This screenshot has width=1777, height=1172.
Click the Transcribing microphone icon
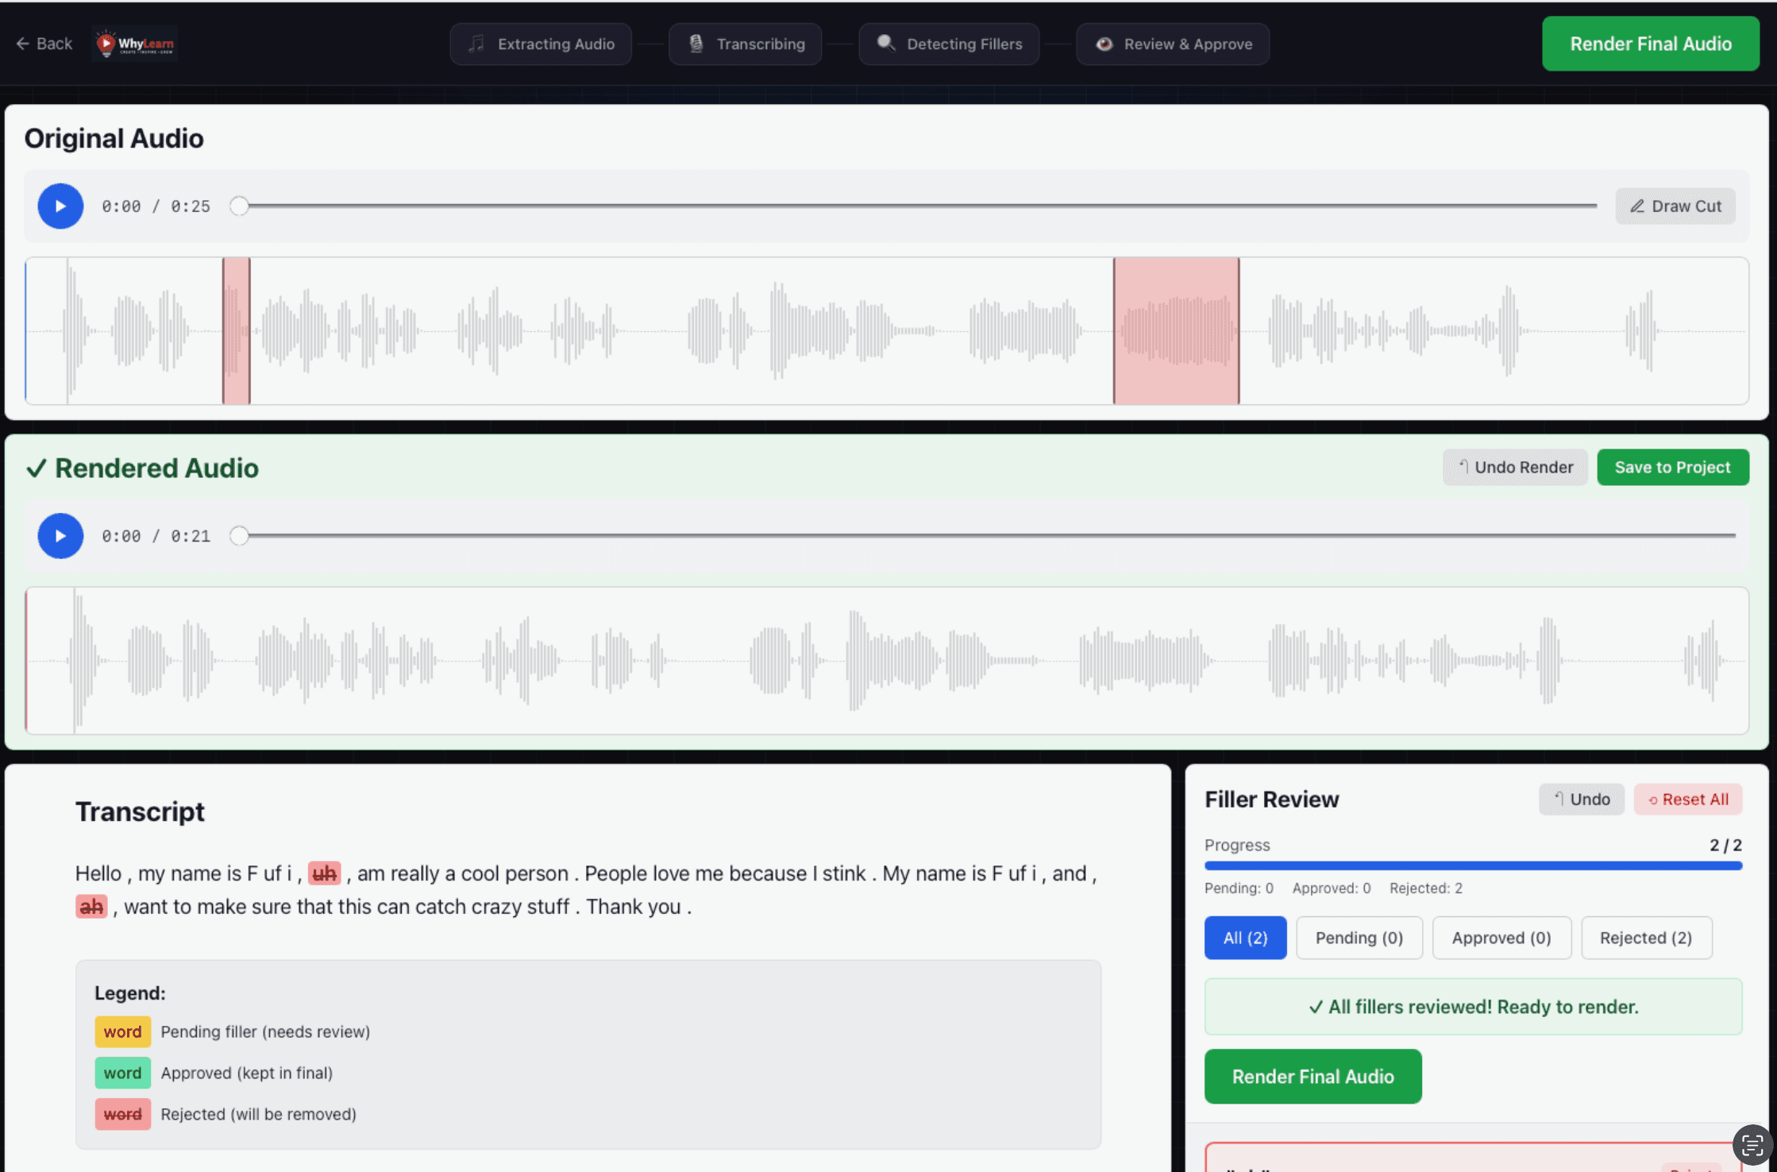tap(696, 44)
